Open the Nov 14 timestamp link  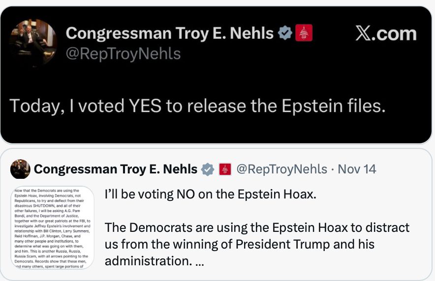coord(357,169)
